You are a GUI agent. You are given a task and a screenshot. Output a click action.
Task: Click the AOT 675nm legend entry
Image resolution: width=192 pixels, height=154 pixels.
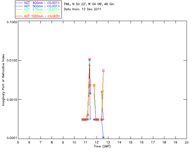point(38,9)
